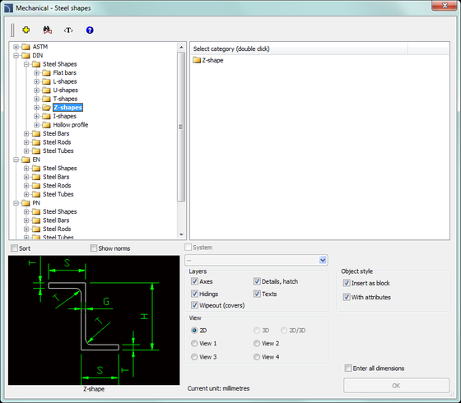Viewport: 461px width, 403px height.
Task: Enable the Sort checkbox
Action: pyautogui.click(x=14, y=248)
